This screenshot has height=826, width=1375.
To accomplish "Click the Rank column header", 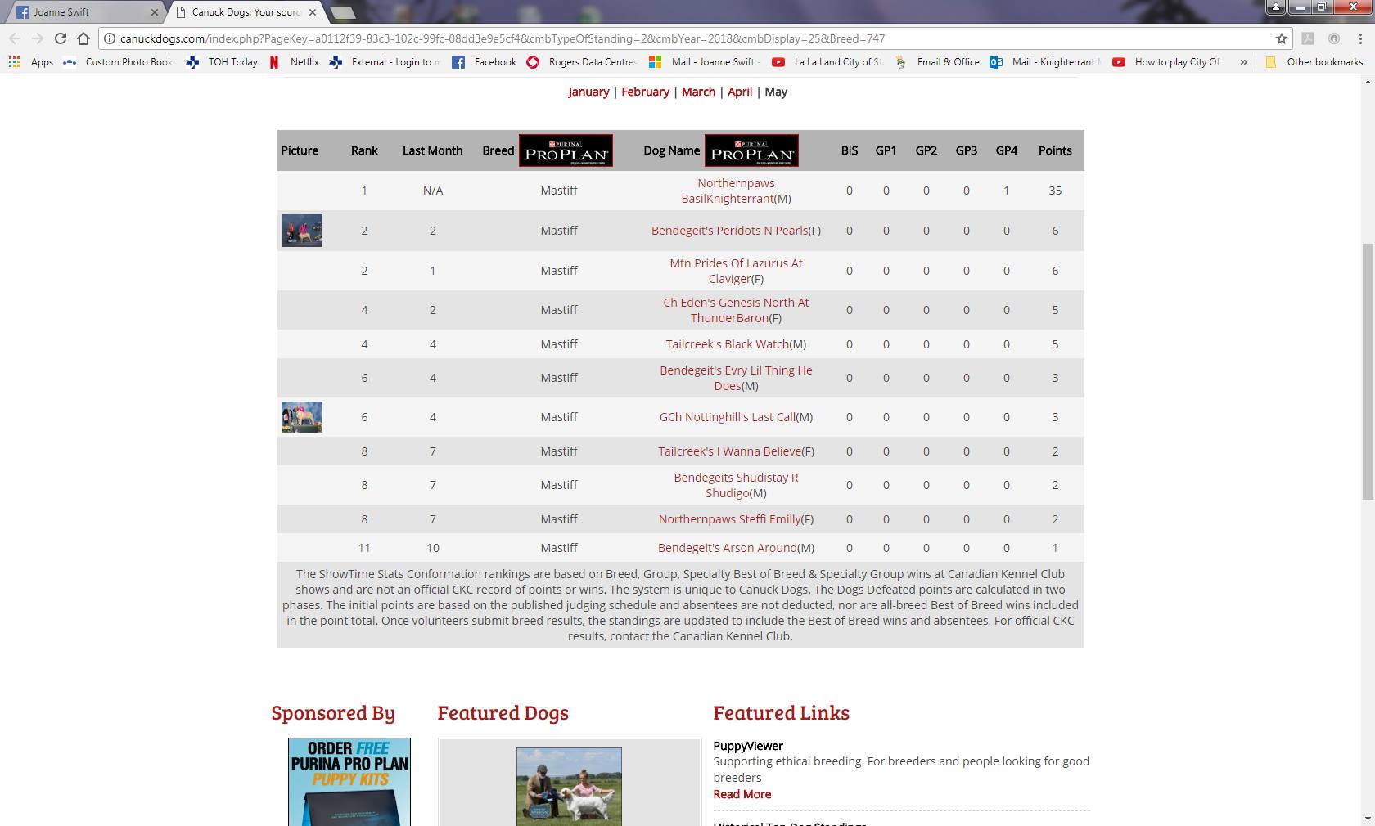I will tap(364, 150).
